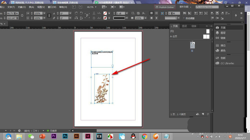The width and height of the screenshot is (250, 140).
Task: Click the fill color swatch
Action: pos(105,13)
